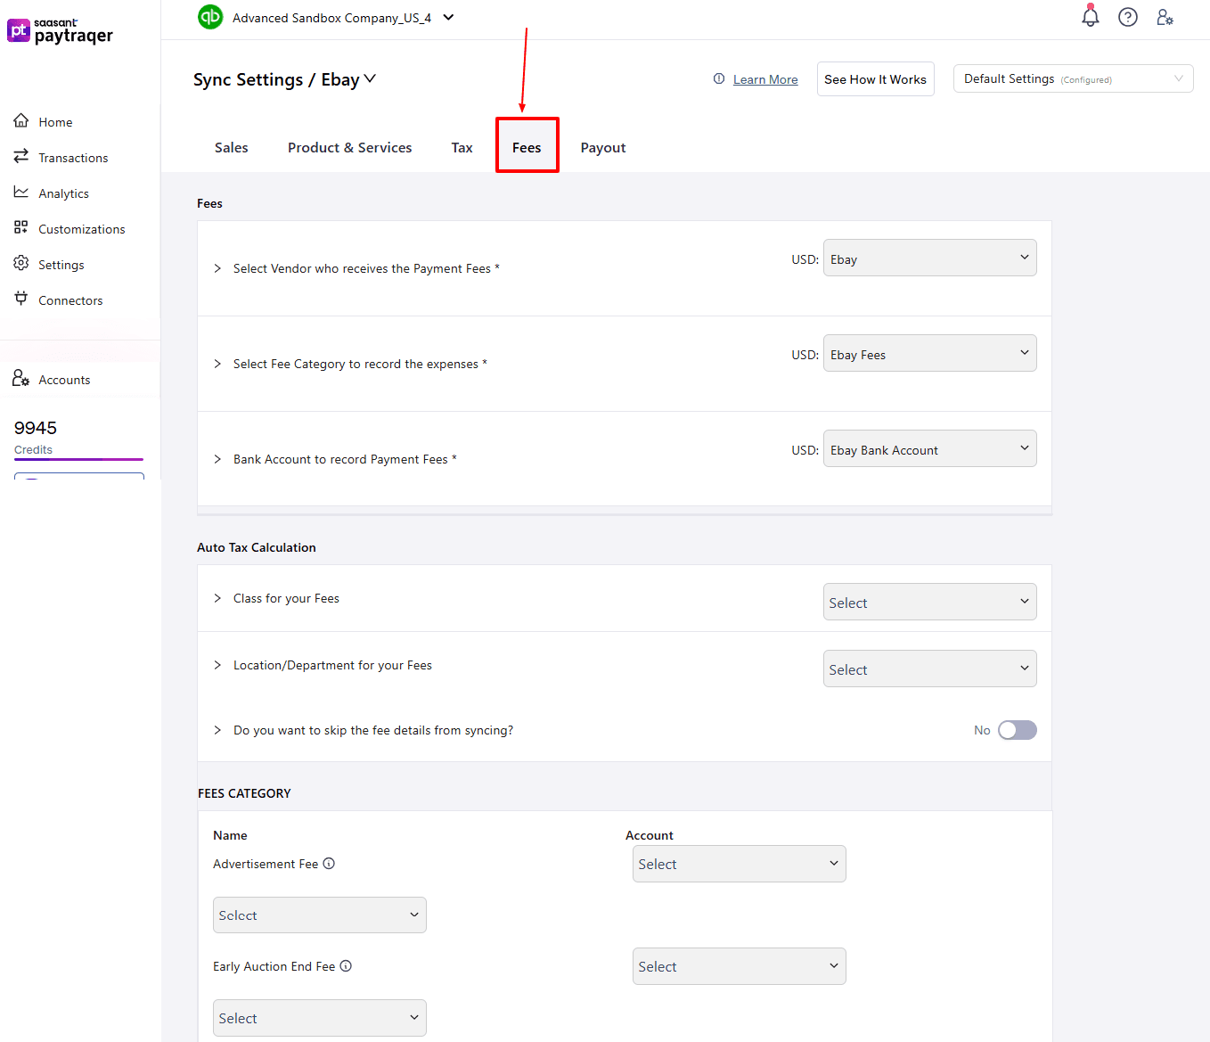Open the user settings icon
Image resolution: width=1210 pixels, height=1042 pixels.
point(1165,17)
